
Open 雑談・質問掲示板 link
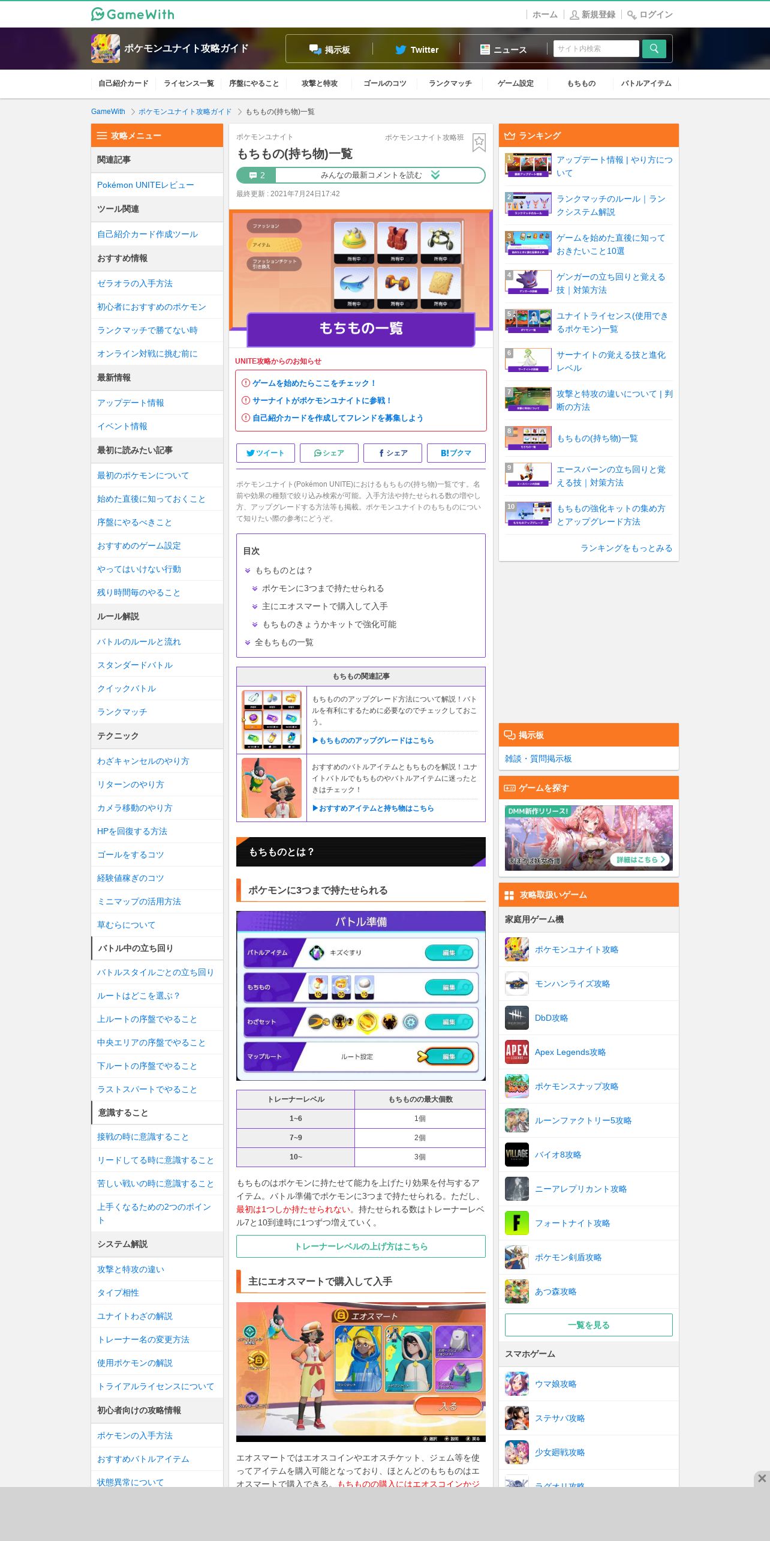[539, 758]
